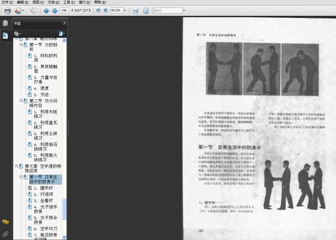Select bookmark 2. 身体接触面

pos(45,69)
